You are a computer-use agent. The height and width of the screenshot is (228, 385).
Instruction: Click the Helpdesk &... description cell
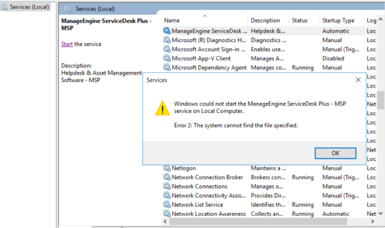pyautogui.click(x=268, y=31)
